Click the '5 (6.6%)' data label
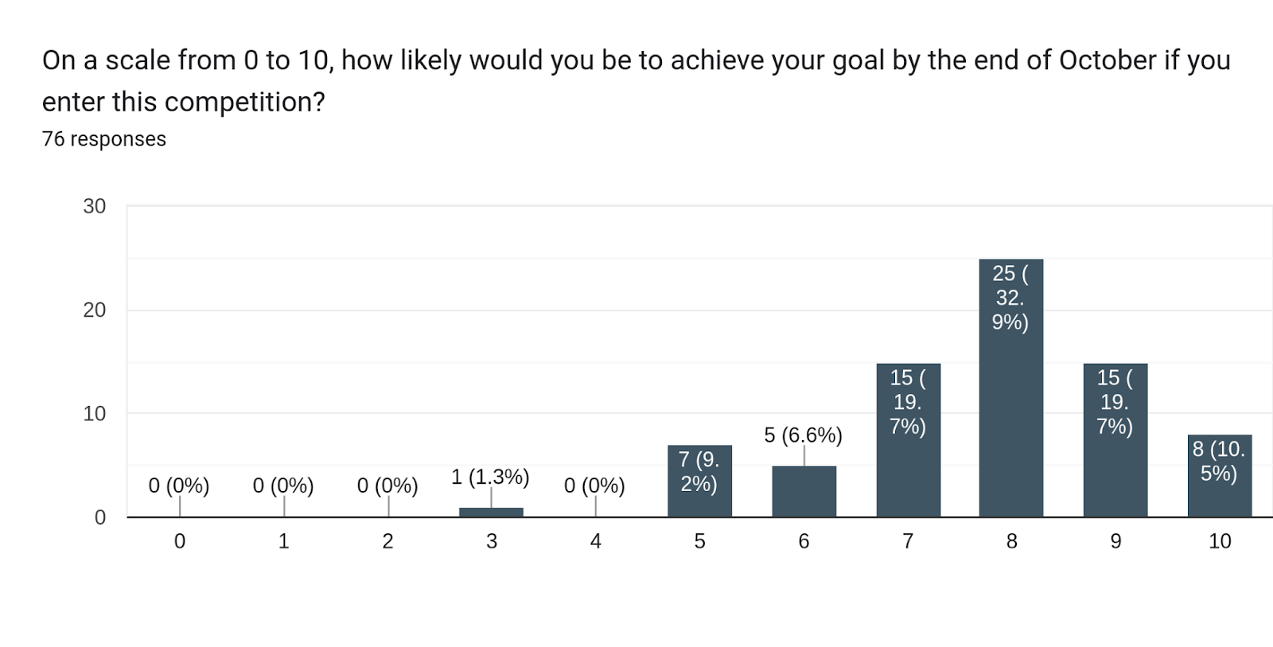Image resolution: width=1273 pixels, height=647 pixels. point(803,435)
